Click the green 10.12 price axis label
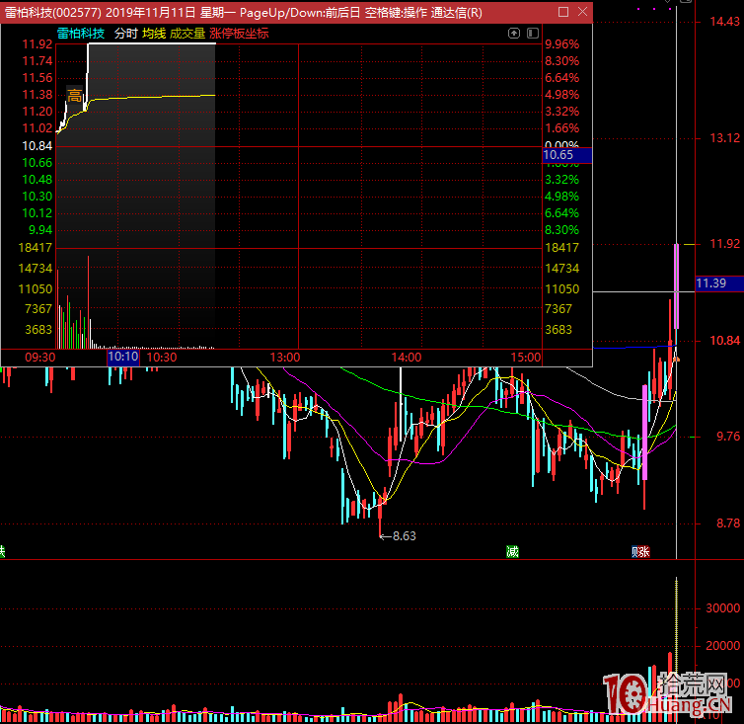This screenshot has height=724, width=744. coord(37,212)
